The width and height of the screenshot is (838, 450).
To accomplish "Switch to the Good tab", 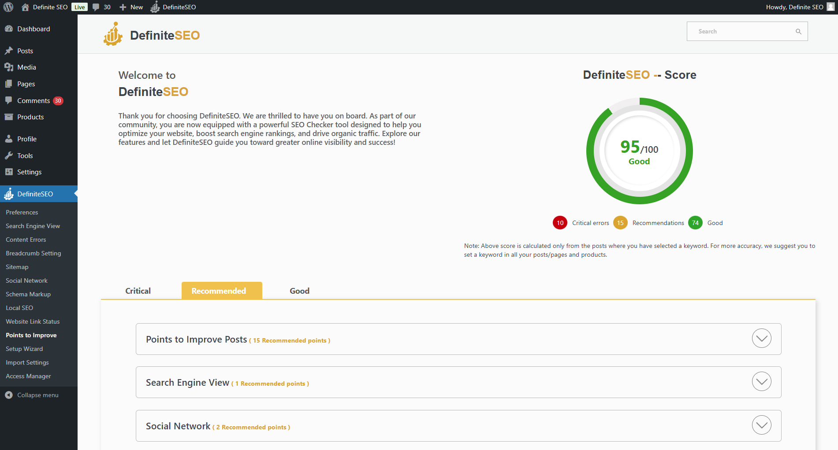I will (x=299, y=291).
